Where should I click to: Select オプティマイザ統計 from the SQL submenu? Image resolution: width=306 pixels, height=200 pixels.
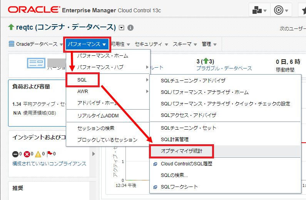(181, 152)
